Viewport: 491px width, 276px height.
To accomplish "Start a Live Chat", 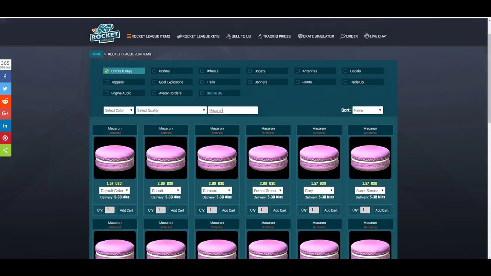I will point(376,36).
